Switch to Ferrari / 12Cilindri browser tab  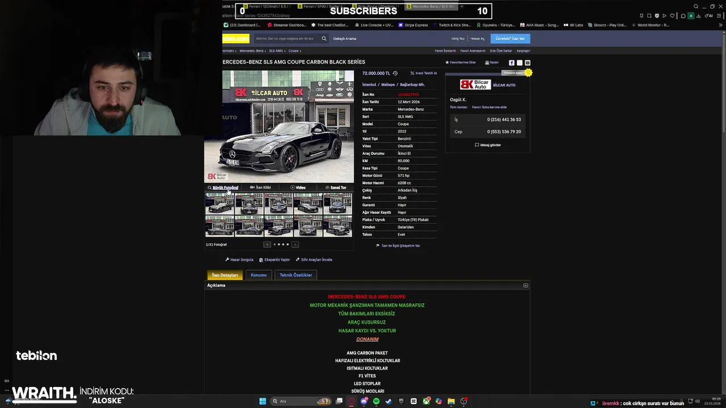tap(267, 6)
